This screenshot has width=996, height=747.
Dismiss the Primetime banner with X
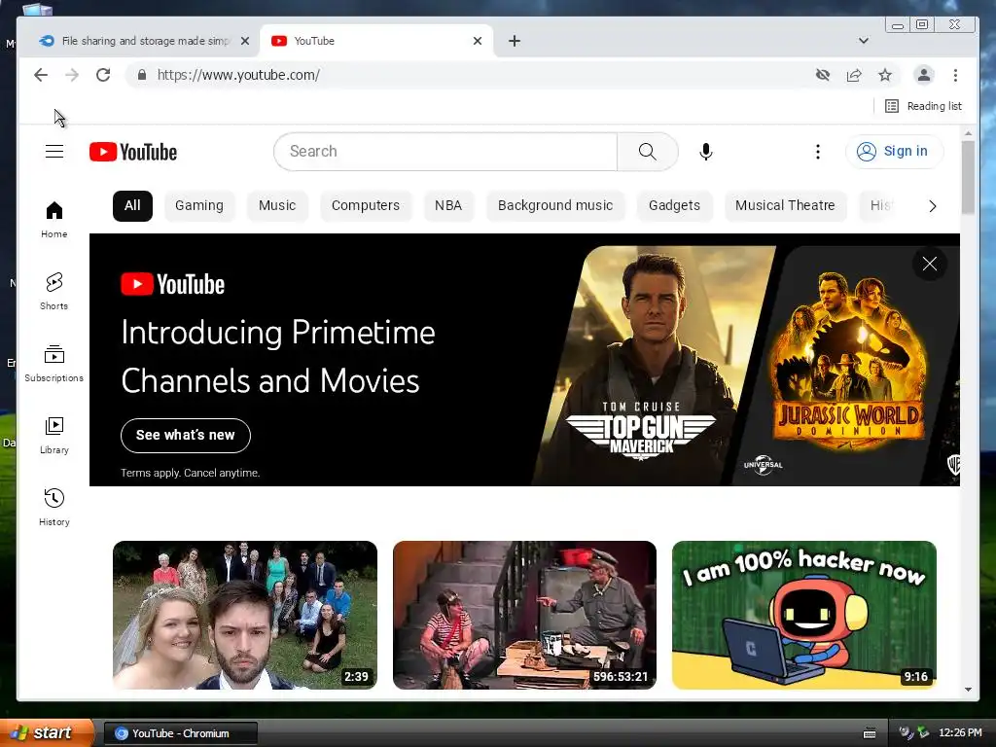click(x=929, y=264)
